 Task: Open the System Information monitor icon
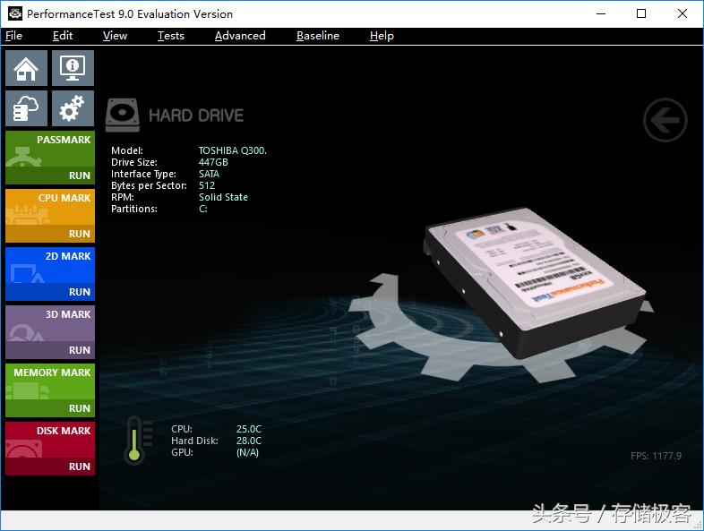tap(73, 68)
